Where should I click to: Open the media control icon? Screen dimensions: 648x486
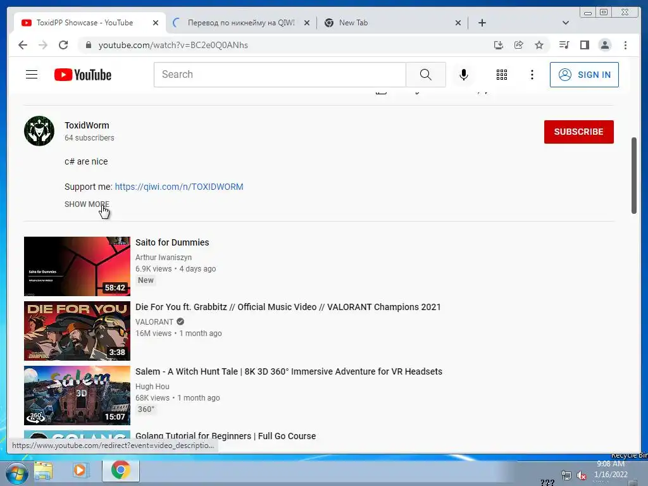pos(564,45)
